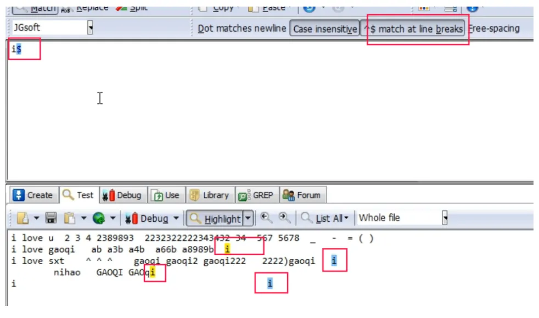Open the New file icon in Test toolbar

23,218
